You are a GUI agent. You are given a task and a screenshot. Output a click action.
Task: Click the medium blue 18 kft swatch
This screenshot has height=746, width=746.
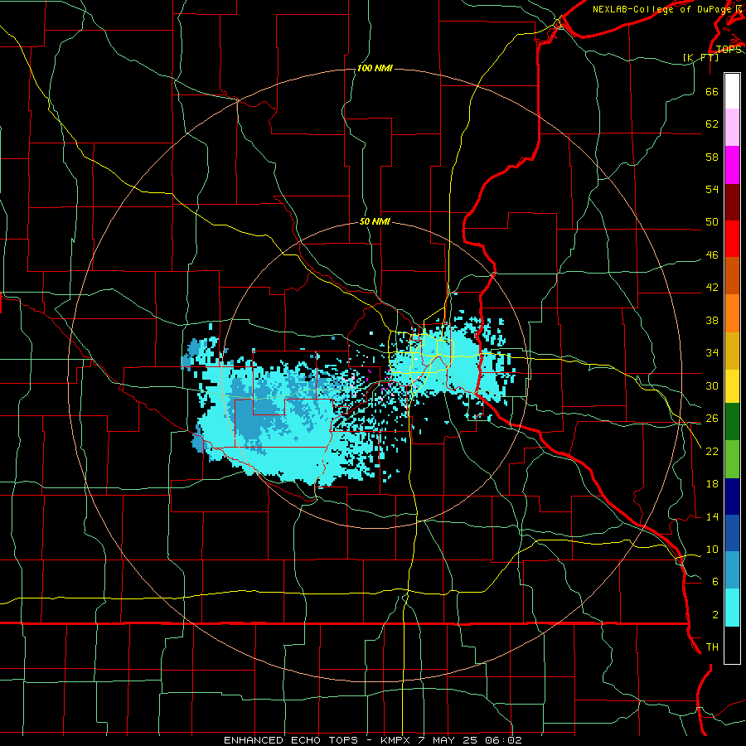tap(732, 533)
